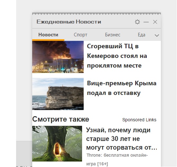
Task: Click the Ежедневные Новости title text
Action: pyautogui.click(x=69, y=22)
